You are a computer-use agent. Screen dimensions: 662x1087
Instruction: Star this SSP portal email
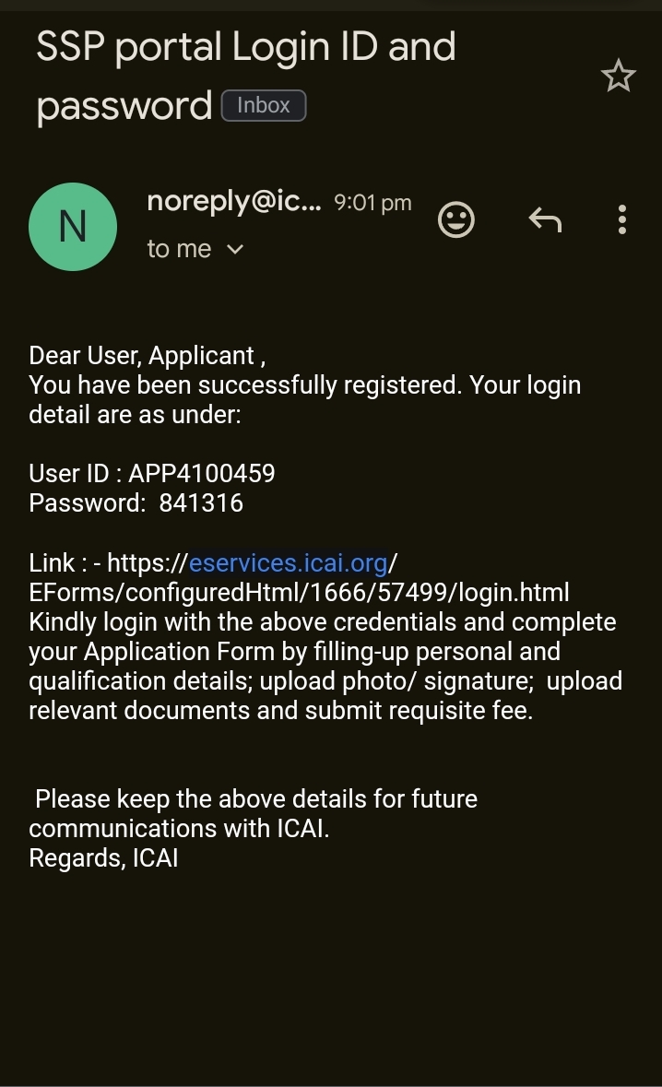pyautogui.click(x=619, y=77)
